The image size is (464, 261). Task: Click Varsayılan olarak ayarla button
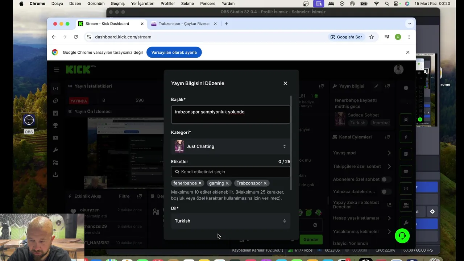174,52
